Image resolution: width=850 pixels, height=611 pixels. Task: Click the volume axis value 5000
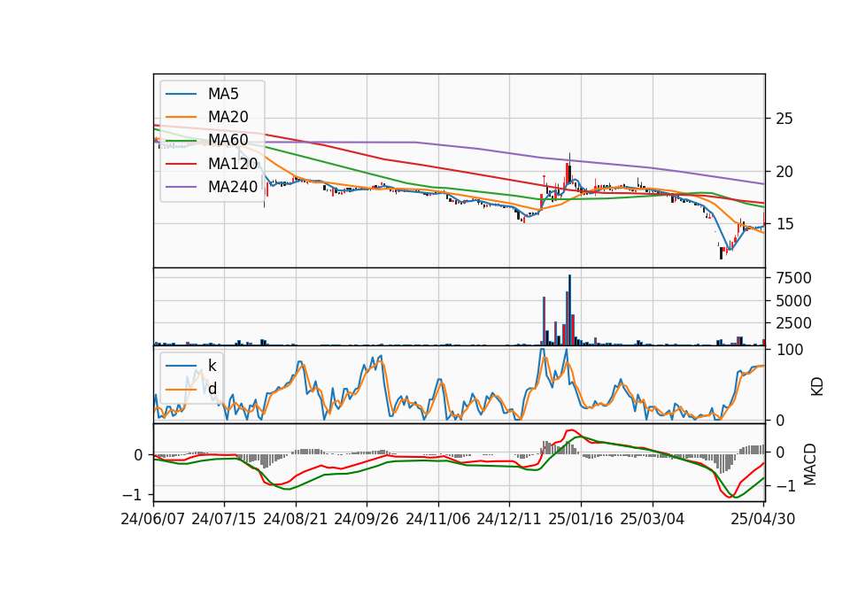click(x=793, y=301)
